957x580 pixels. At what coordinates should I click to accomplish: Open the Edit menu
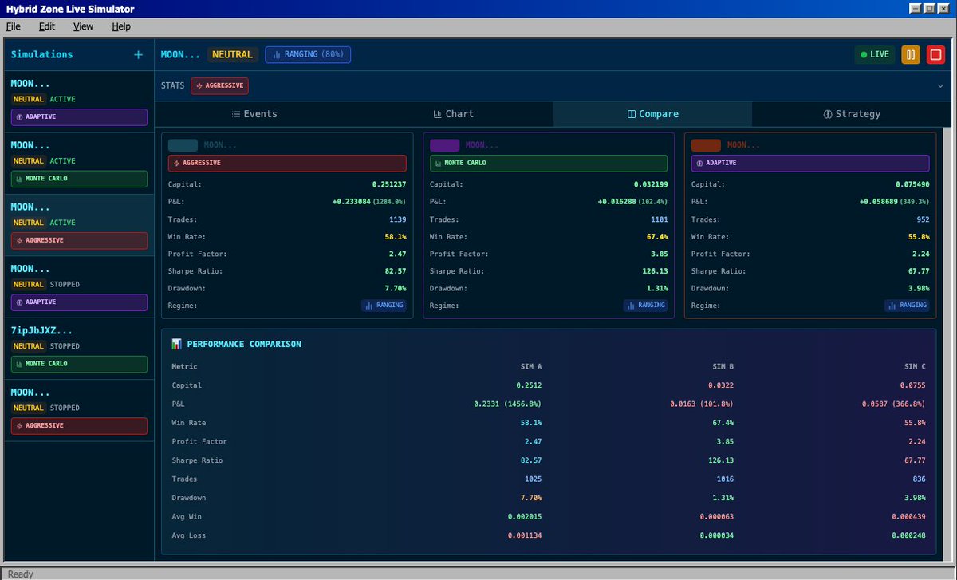pyautogui.click(x=47, y=26)
